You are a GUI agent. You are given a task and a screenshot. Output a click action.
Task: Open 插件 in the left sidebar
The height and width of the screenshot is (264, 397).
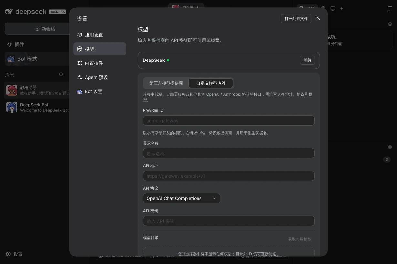tap(15, 44)
